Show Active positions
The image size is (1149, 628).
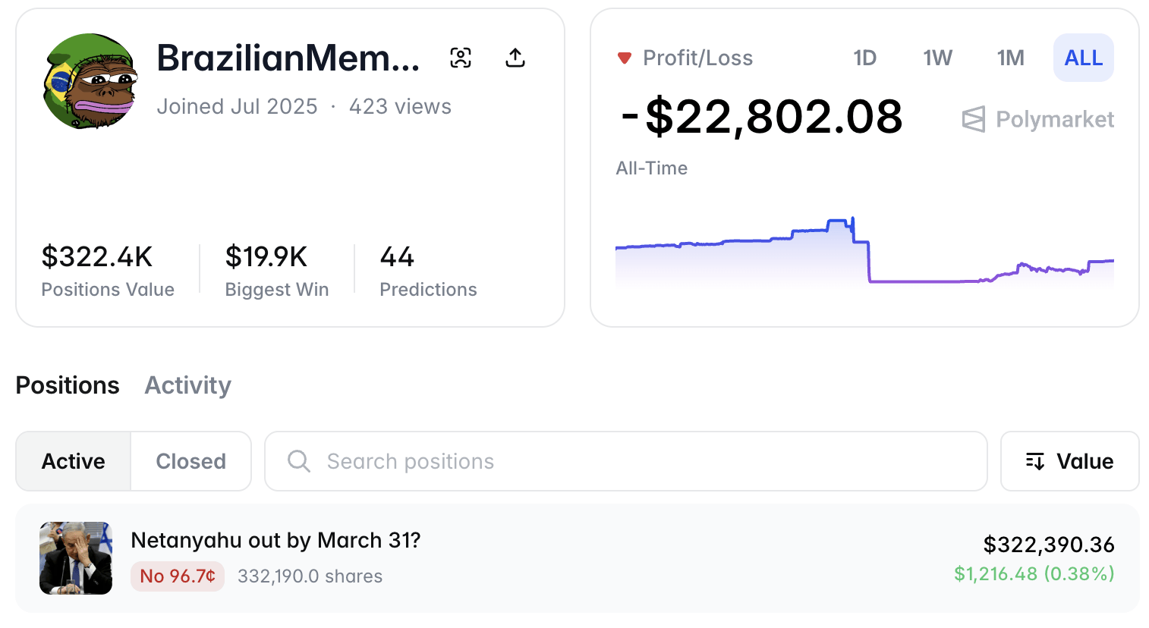[74, 461]
